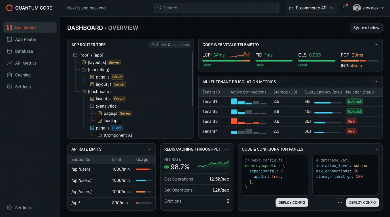Click the (dashboard) folder icon
Viewport: 390px width, 217px height.
click(84, 92)
